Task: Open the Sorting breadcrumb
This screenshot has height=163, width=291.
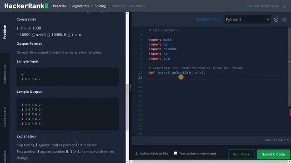Action: pos(100,6)
